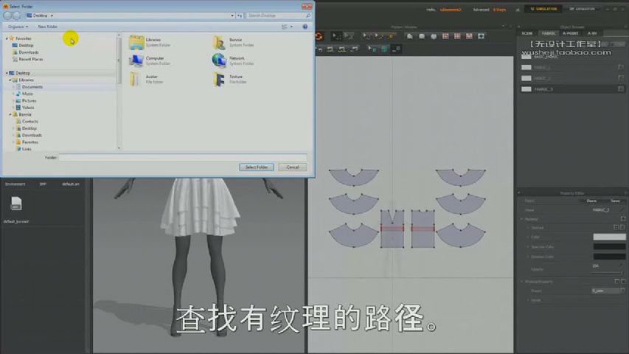Click the dark highlighted icon ending second toolbar row
629x354 pixels.
396,49
